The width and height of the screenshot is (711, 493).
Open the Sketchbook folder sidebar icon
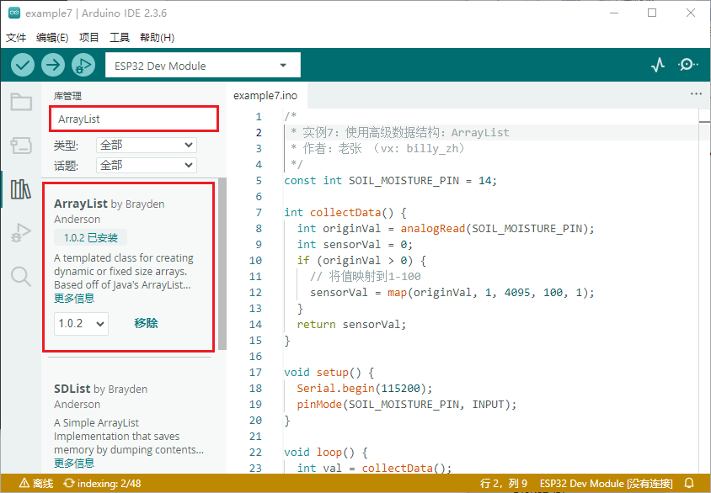point(21,102)
